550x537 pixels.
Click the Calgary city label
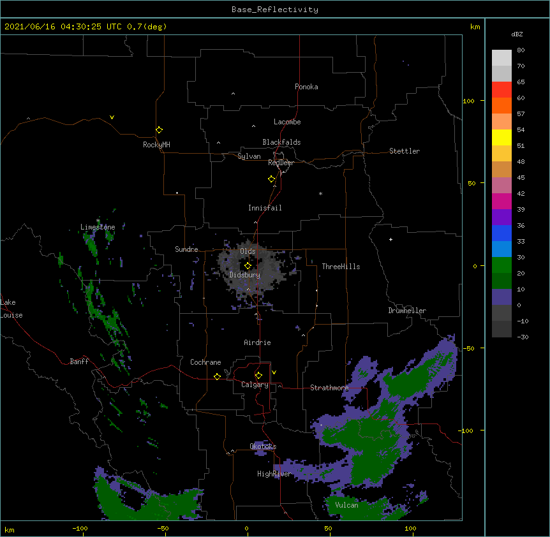(x=255, y=385)
